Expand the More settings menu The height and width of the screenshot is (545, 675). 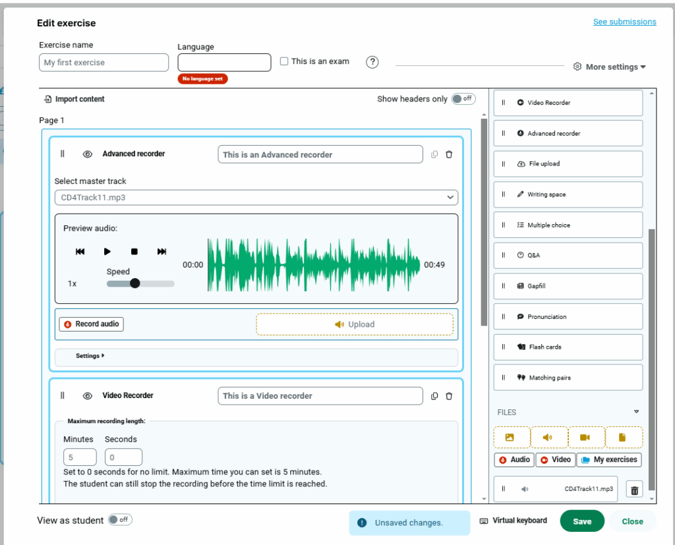pyautogui.click(x=610, y=67)
